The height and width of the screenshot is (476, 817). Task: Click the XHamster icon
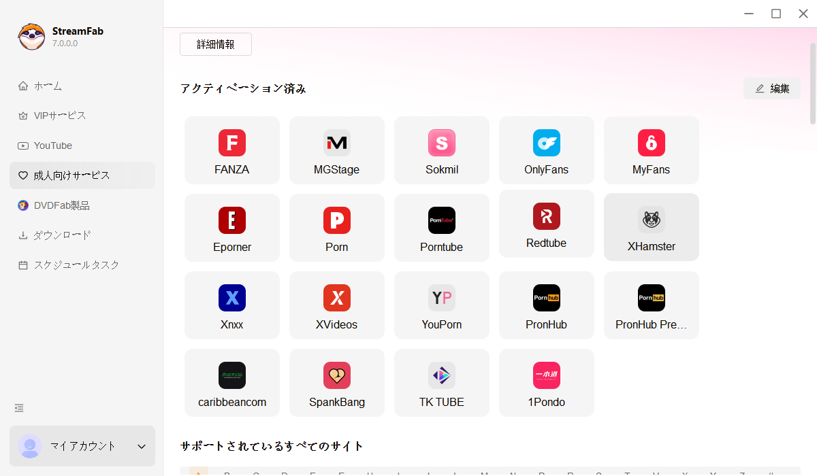pyautogui.click(x=651, y=227)
